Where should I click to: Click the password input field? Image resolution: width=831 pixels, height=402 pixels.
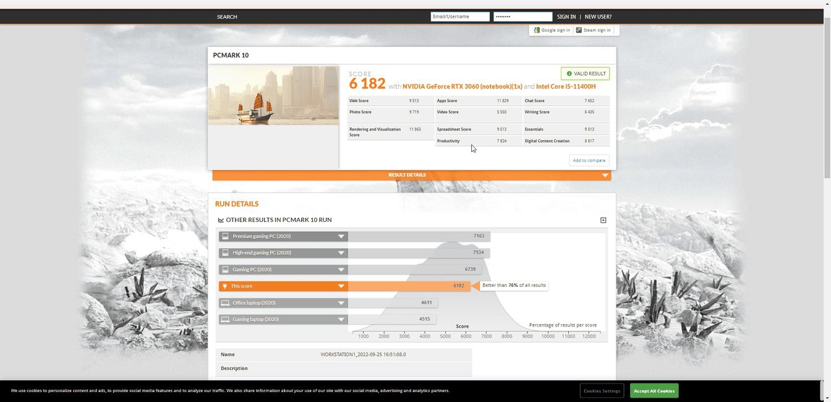[x=523, y=17]
